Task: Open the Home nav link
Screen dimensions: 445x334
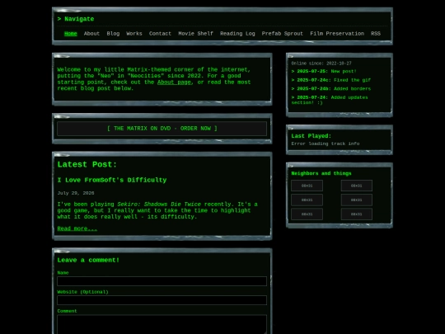Action: (70, 34)
